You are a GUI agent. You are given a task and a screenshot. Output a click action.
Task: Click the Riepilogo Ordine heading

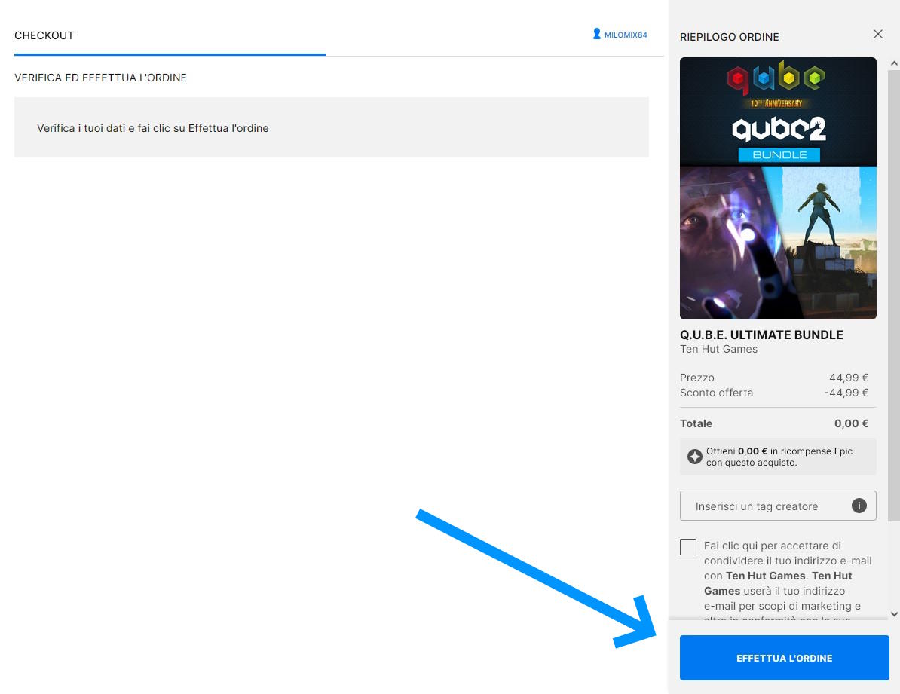[x=729, y=37]
